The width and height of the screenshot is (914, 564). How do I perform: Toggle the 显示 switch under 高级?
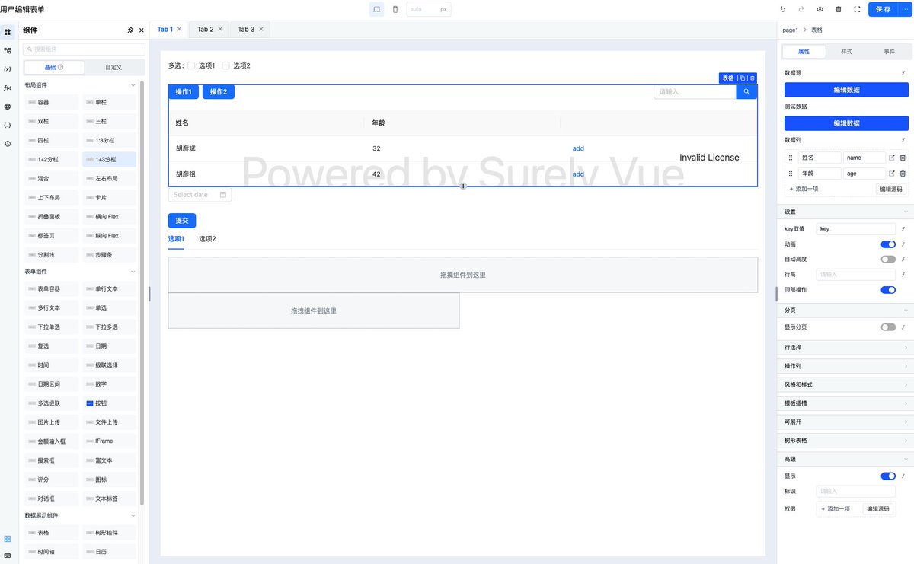(x=888, y=476)
